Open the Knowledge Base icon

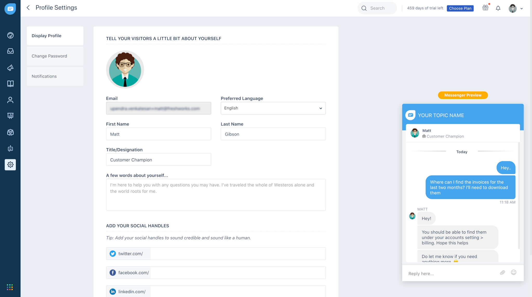point(10,84)
